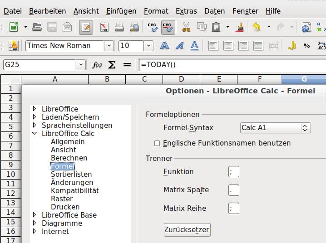Create a new spreadsheet document

pos(14,27)
